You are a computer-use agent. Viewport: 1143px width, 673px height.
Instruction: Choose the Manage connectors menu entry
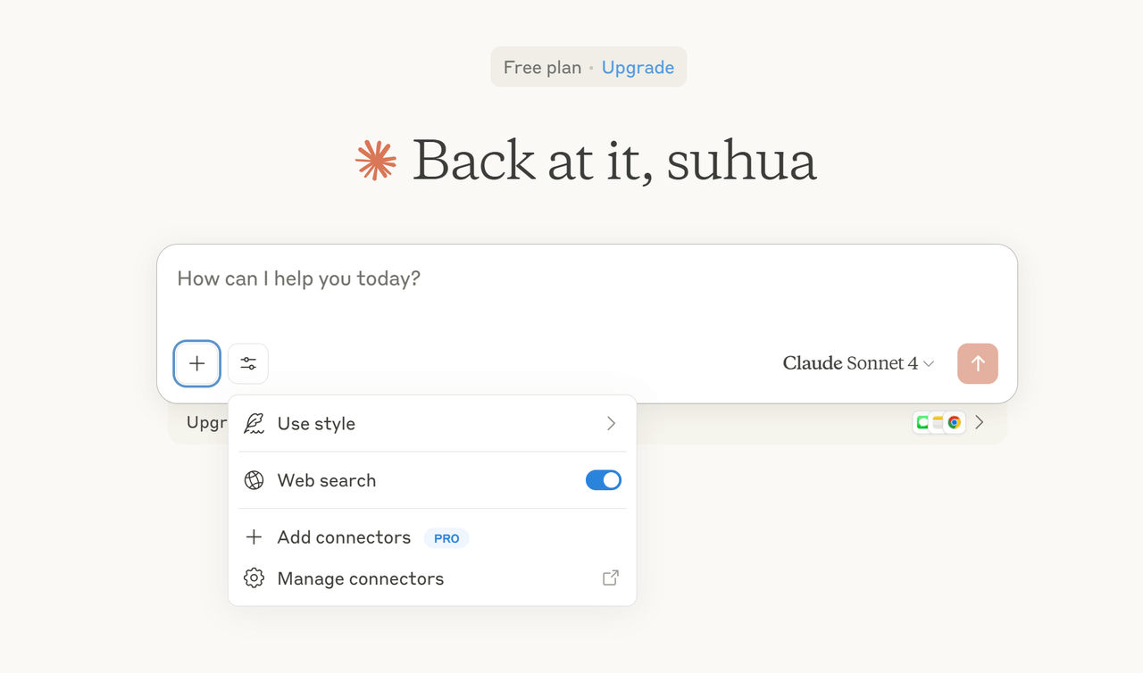(x=361, y=578)
